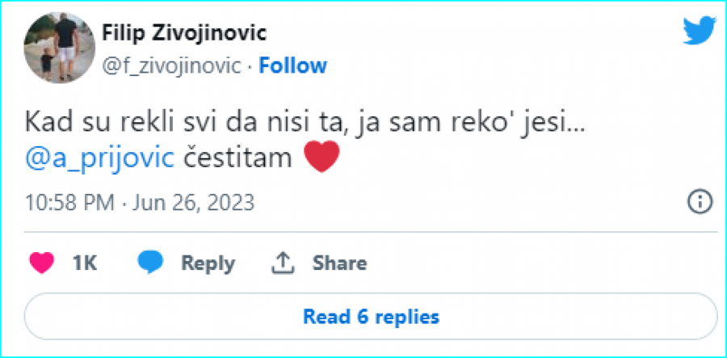Follow Filip Zivojinovic
Screen dimensions: 727x358
pyautogui.click(x=292, y=65)
